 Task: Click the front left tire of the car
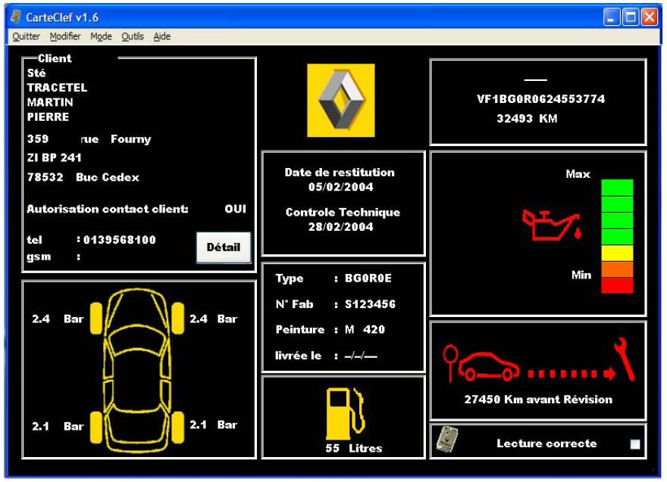96,318
